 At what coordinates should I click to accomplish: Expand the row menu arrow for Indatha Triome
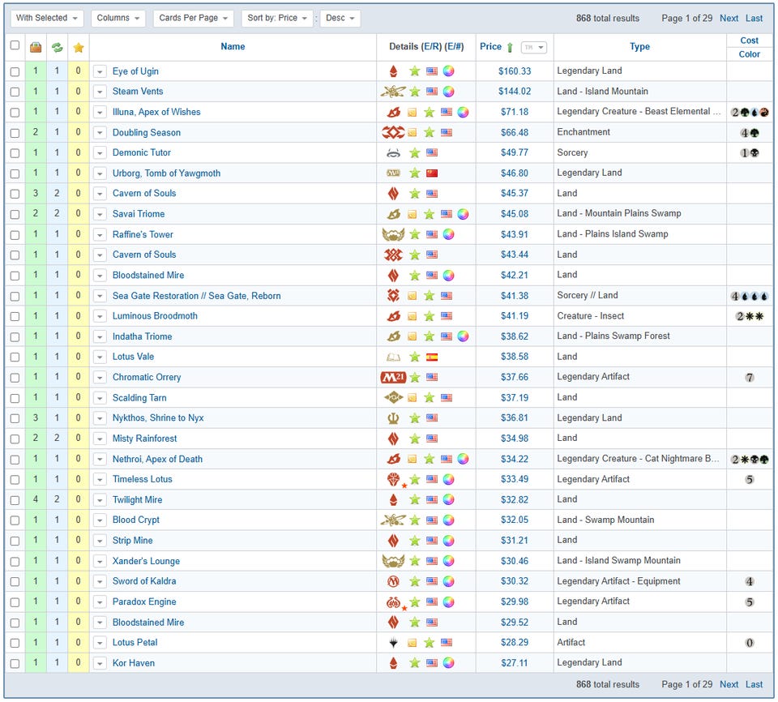(100, 336)
